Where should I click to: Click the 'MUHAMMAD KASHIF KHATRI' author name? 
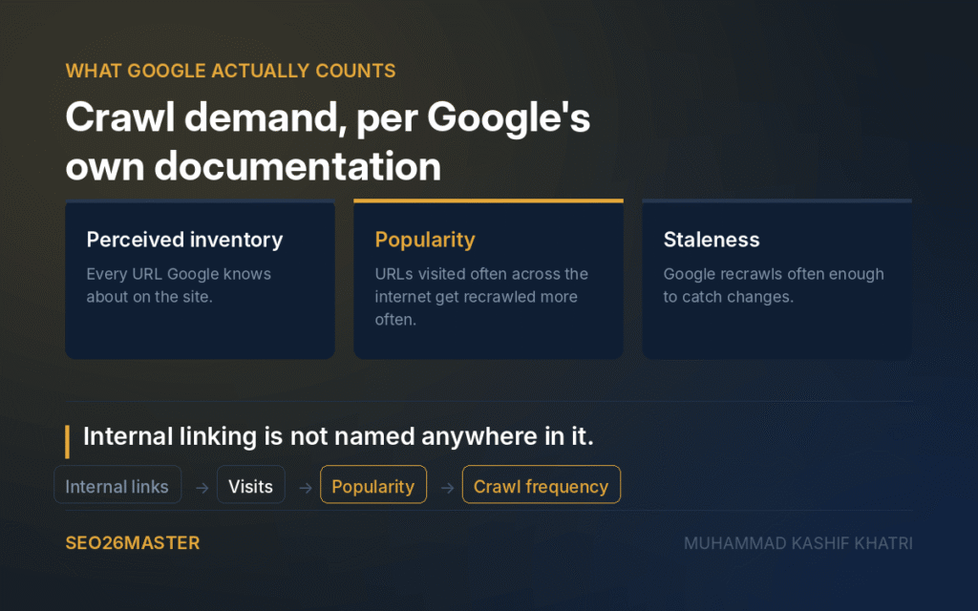[797, 543]
